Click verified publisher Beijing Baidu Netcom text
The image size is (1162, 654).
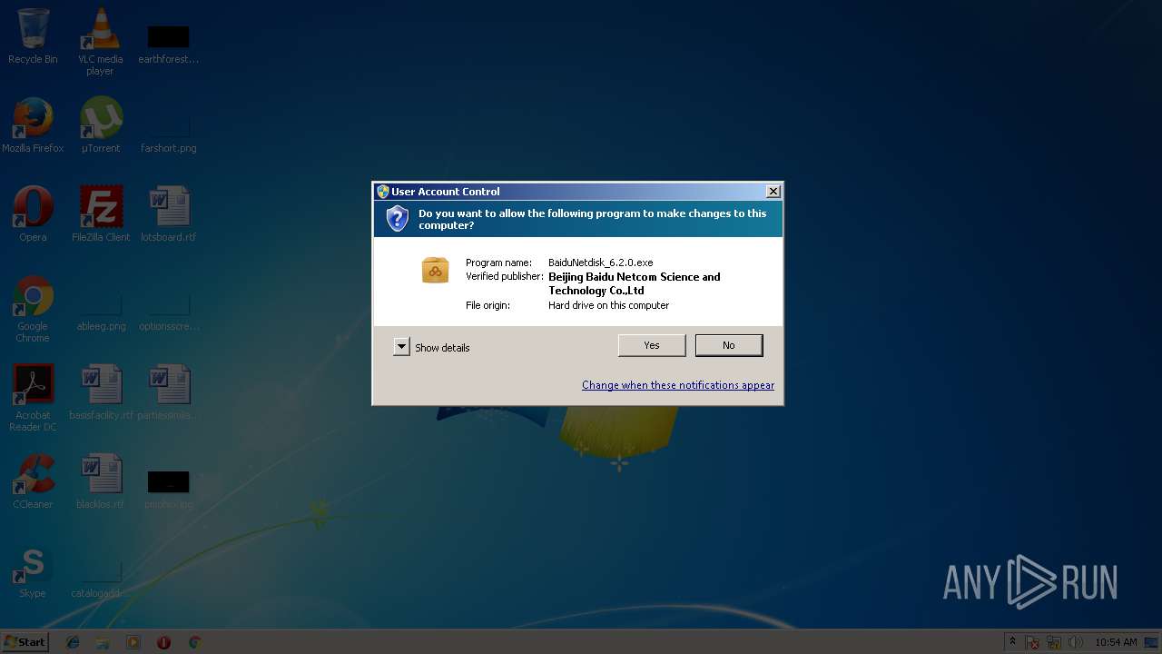pyautogui.click(x=635, y=283)
